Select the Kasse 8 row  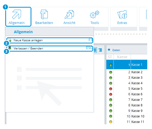coord(127,105)
